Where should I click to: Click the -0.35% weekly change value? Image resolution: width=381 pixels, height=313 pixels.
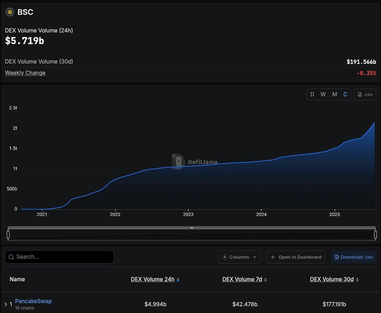(367, 73)
